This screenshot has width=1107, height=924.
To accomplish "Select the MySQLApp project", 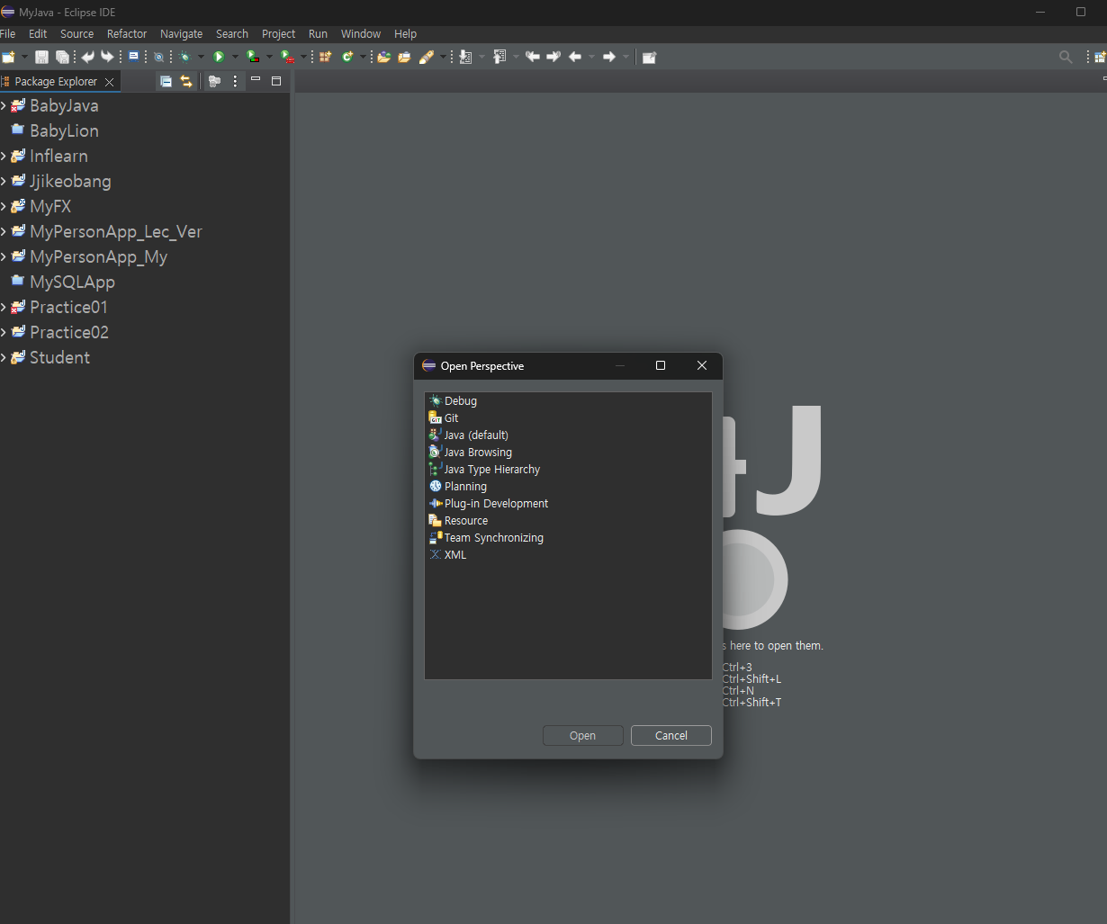I will (x=72, y=282).
